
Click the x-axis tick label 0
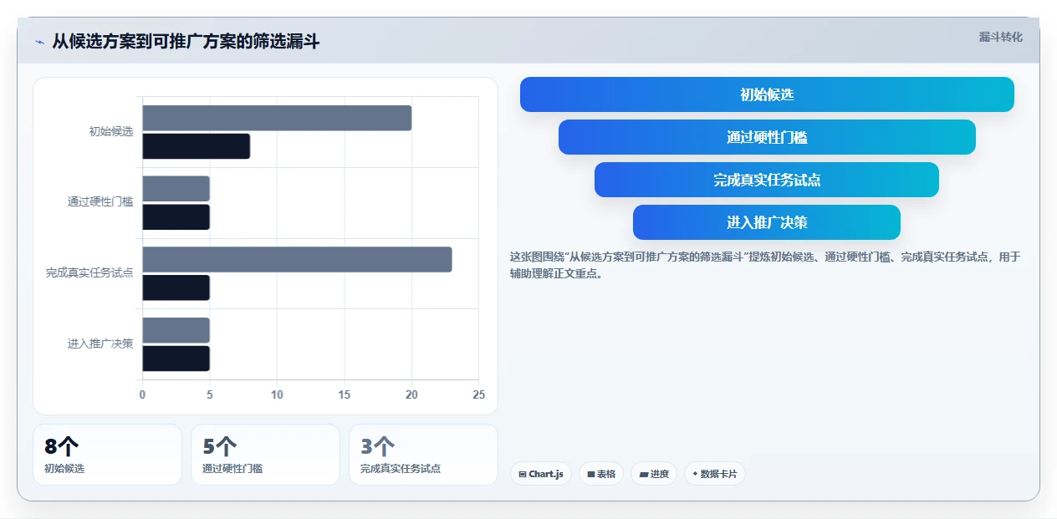click(142, 394)
